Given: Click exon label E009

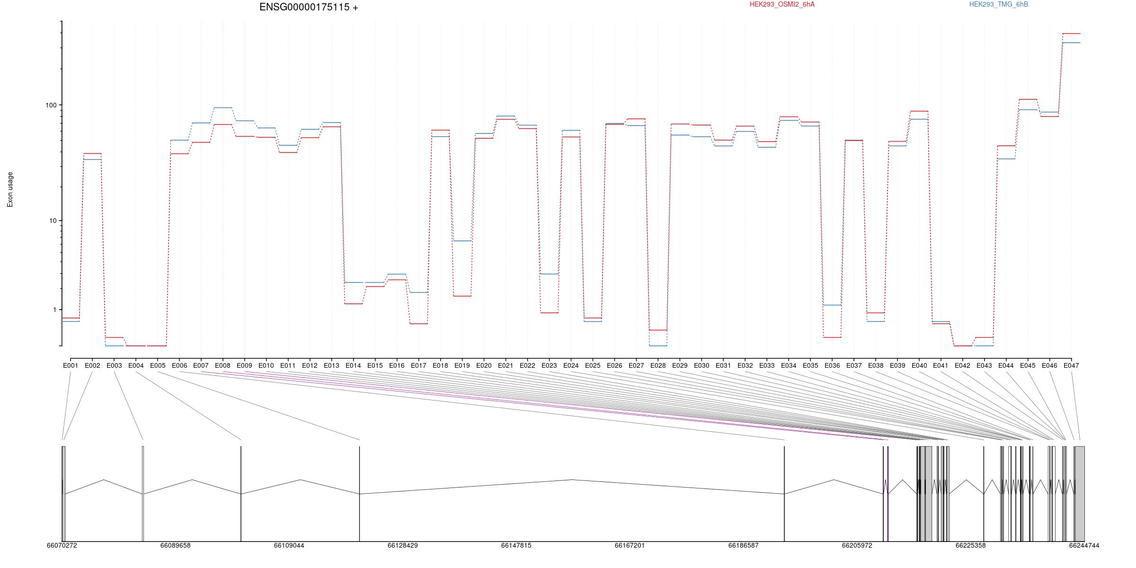Looking at the screenshot, I should 245,365.
